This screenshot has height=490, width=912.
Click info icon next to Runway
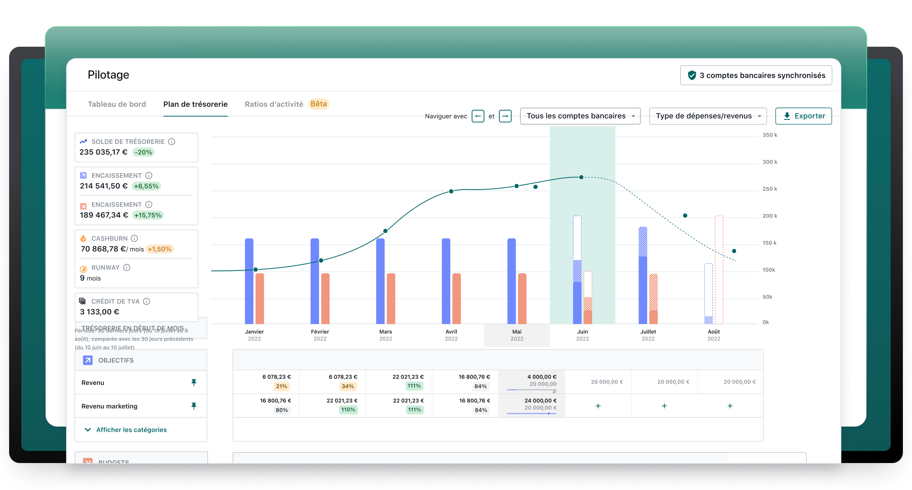point(127,267)
